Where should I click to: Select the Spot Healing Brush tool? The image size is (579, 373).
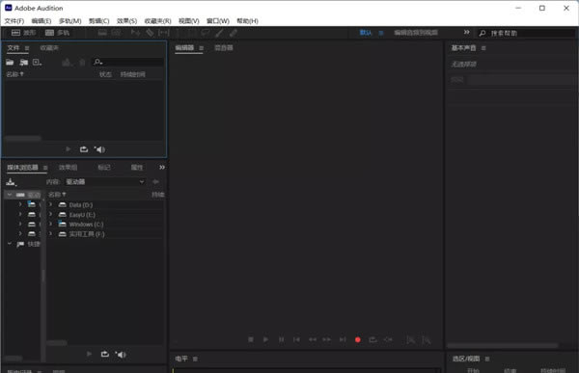234,33
